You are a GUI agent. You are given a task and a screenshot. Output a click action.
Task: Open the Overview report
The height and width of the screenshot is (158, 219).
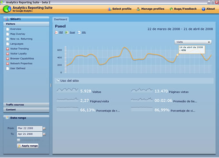(16, 29)
